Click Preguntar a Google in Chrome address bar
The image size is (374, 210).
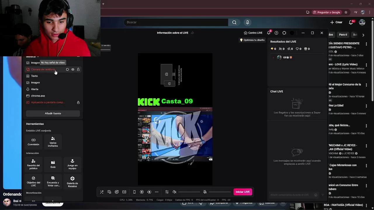coord(327,12)
